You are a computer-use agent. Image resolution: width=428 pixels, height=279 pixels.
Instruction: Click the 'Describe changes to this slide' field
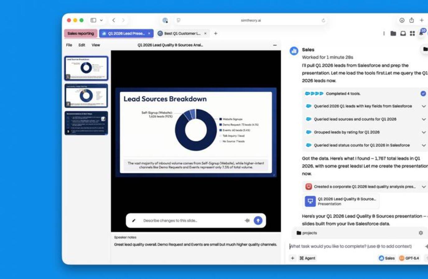[190, 221]
